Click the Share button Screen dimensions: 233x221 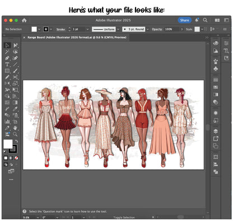(184, 20)
